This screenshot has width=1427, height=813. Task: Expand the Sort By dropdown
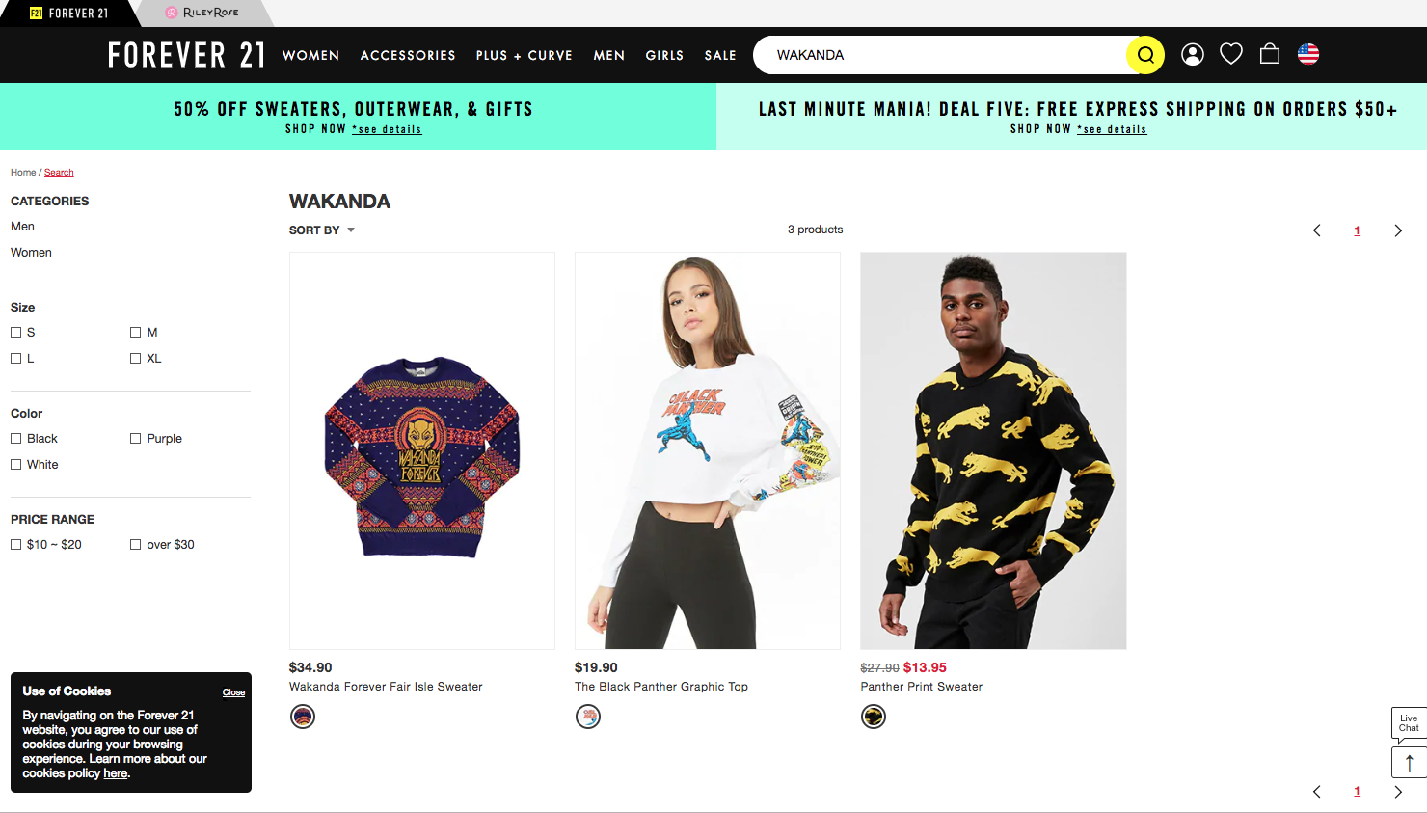pyautogui.click(x=322, y=230)
